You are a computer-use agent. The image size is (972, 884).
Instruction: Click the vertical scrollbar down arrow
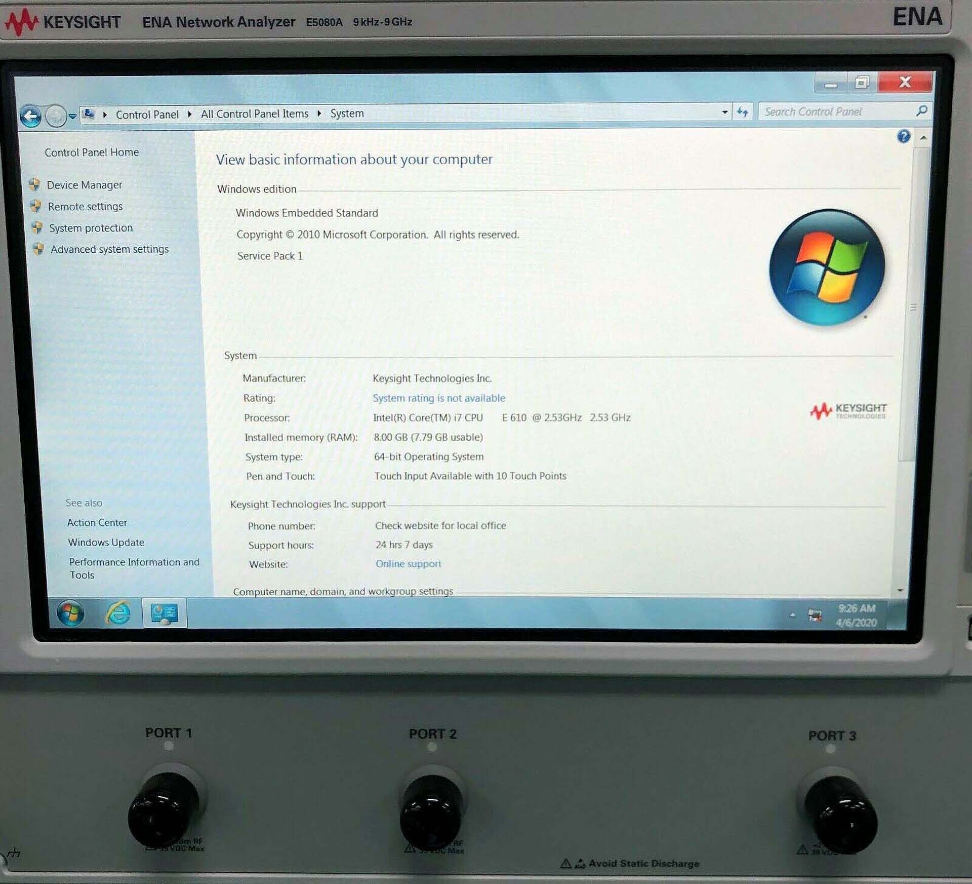[x=900, y=590]
